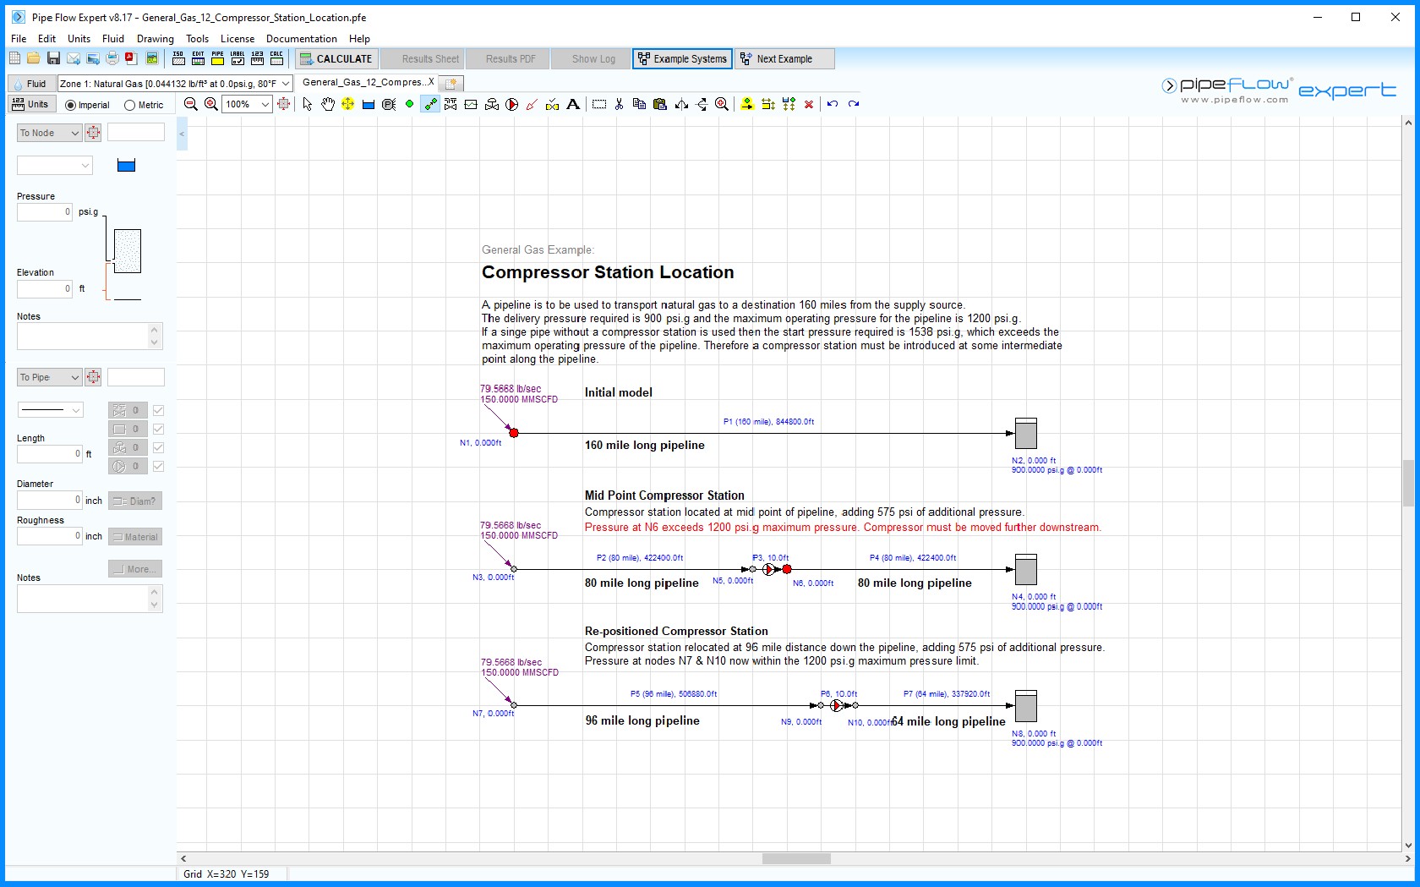This screenshot has width=1420, height=887.
Task: Open the node type dropdown under To Node
Action: (x=55, y=166)
